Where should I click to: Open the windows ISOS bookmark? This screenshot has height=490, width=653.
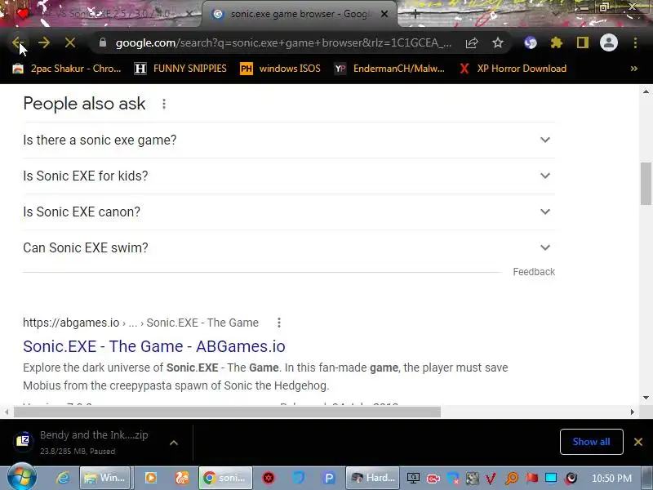click(x=280, y=69)
